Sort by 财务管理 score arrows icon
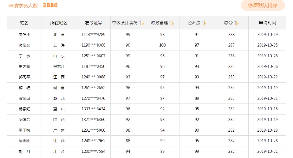The image size is (293, 158). [172, 23]
